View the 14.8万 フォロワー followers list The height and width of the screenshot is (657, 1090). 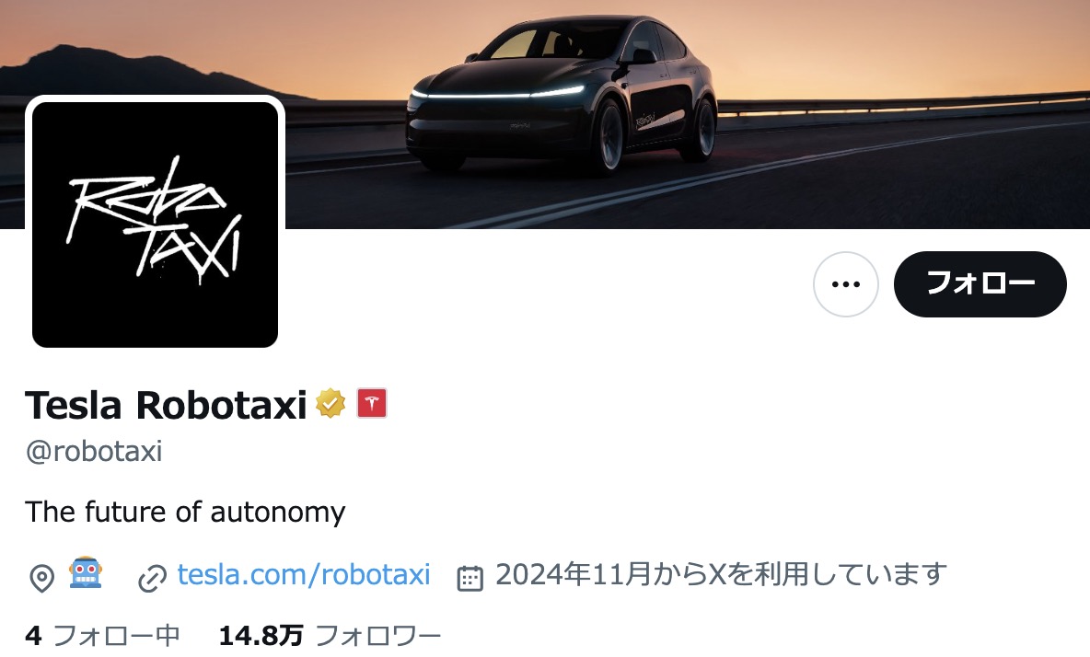[330, 636]
